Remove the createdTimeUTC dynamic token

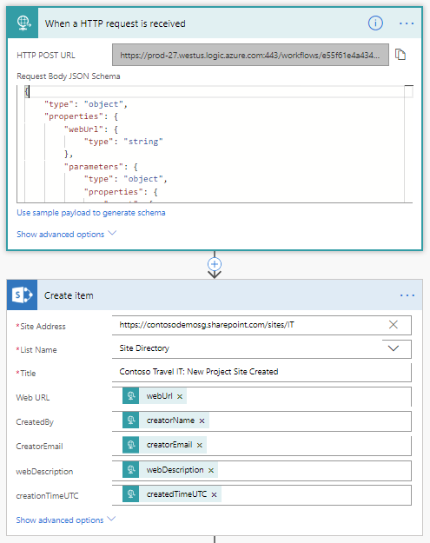pos(214,494)
